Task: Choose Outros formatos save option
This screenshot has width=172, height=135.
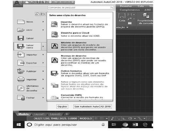Action: point(80,73)
